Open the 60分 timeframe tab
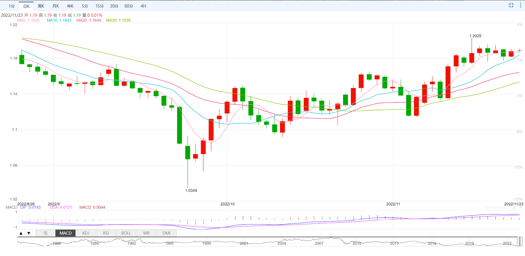This screenshot has height=256, width=525. pyautogui.click(x=129, y=6)
